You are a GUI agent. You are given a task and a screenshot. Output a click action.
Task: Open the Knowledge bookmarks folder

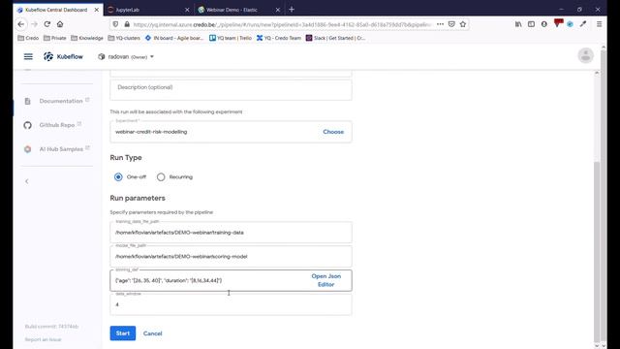pyautogui.click(x=87, y=38)
